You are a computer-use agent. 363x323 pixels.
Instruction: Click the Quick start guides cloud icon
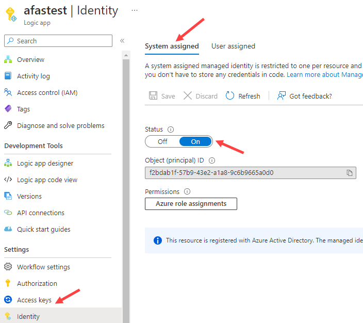coord(8,229)
